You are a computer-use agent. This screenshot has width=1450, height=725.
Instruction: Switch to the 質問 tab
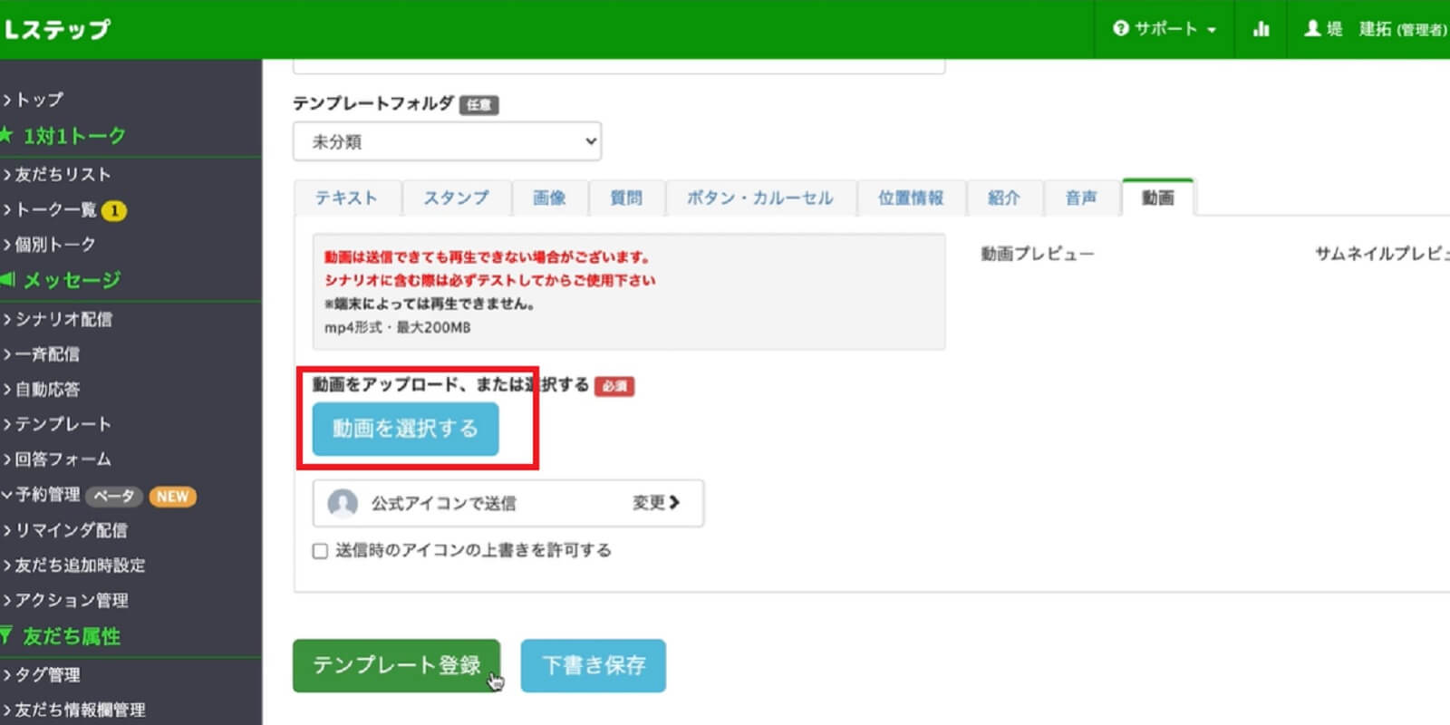coord(626,198)
